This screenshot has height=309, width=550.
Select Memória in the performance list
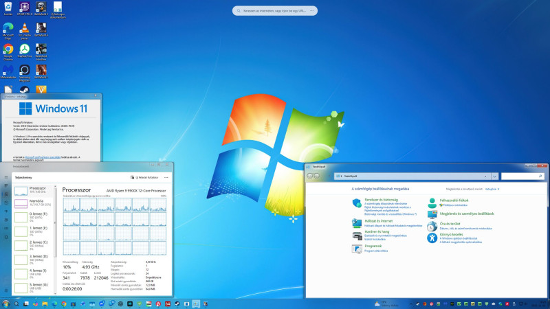[33, 203]
